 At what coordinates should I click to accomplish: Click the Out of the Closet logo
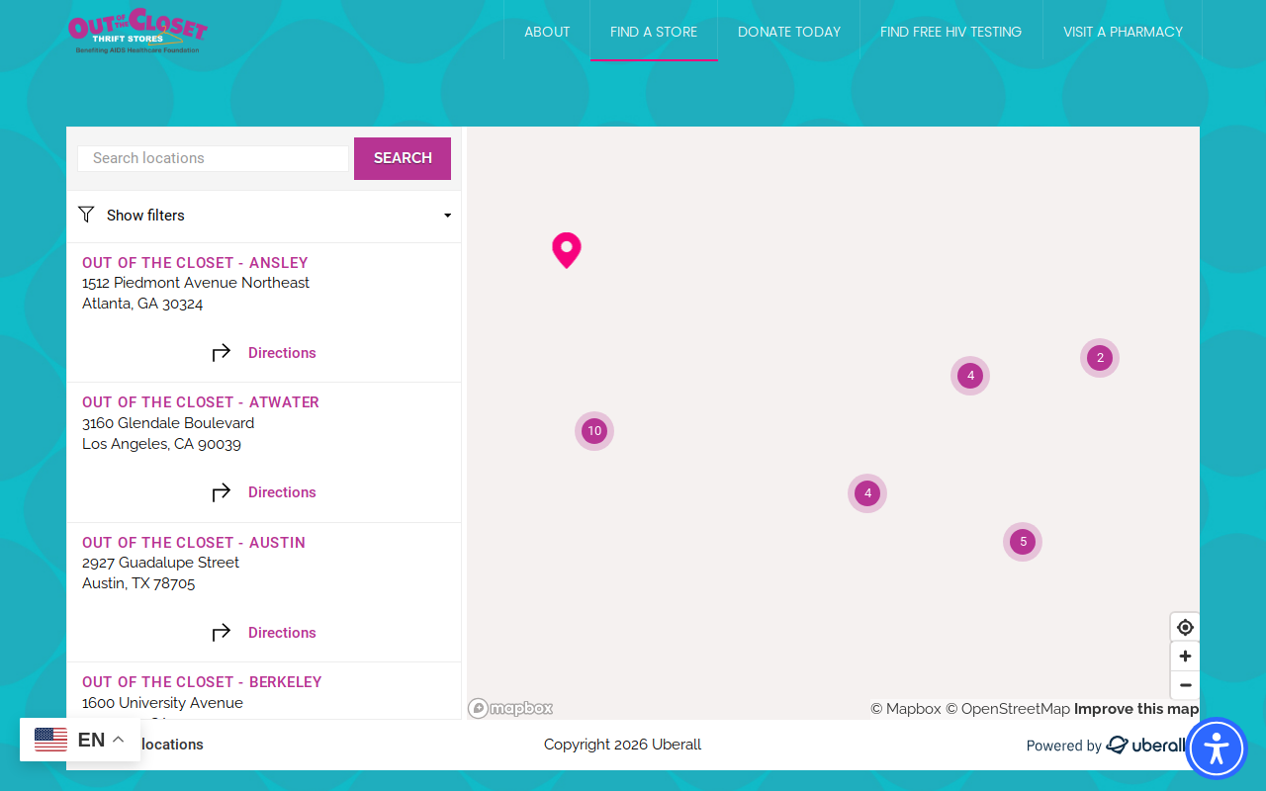pyautogui.click(x=137, y=31)
